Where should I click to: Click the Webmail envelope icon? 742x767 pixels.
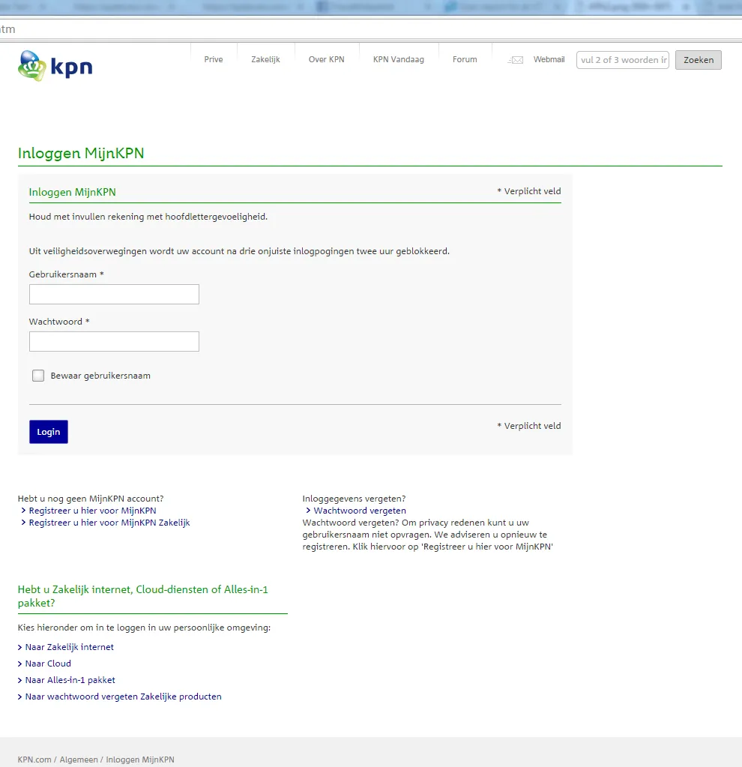point(516,60)
